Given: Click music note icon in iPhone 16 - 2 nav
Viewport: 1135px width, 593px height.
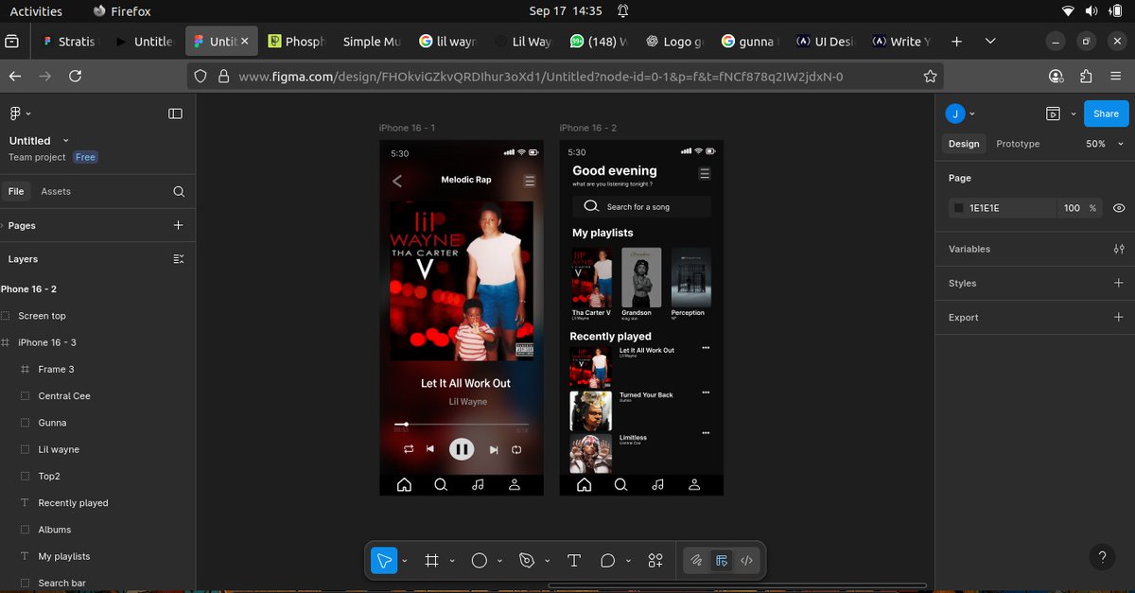Looking at the screenshot, I should 657,484.
